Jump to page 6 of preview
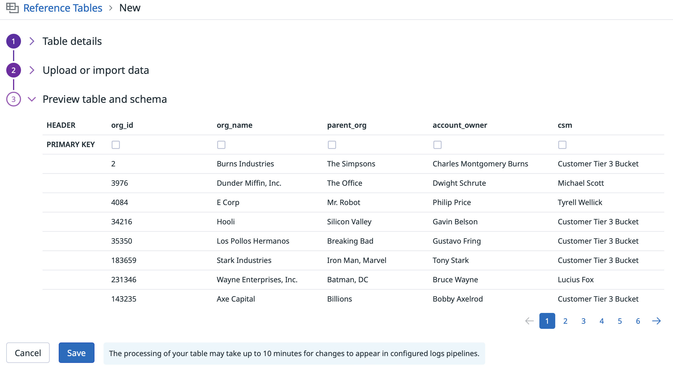This screenshot has width=673, height=372. 638,321
